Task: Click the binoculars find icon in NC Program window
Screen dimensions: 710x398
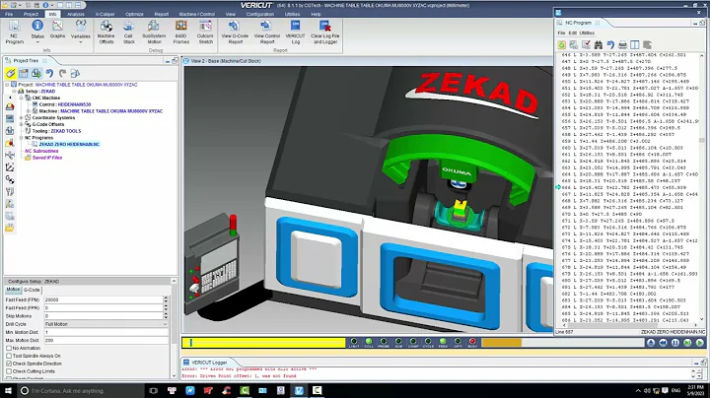Action: (x=599, y=44)
